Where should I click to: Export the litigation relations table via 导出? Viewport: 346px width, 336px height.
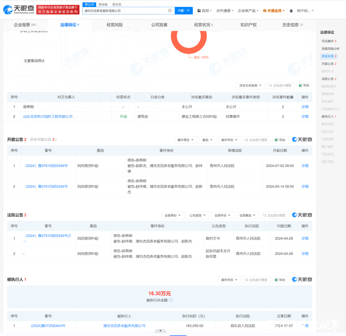pos(304,86)
